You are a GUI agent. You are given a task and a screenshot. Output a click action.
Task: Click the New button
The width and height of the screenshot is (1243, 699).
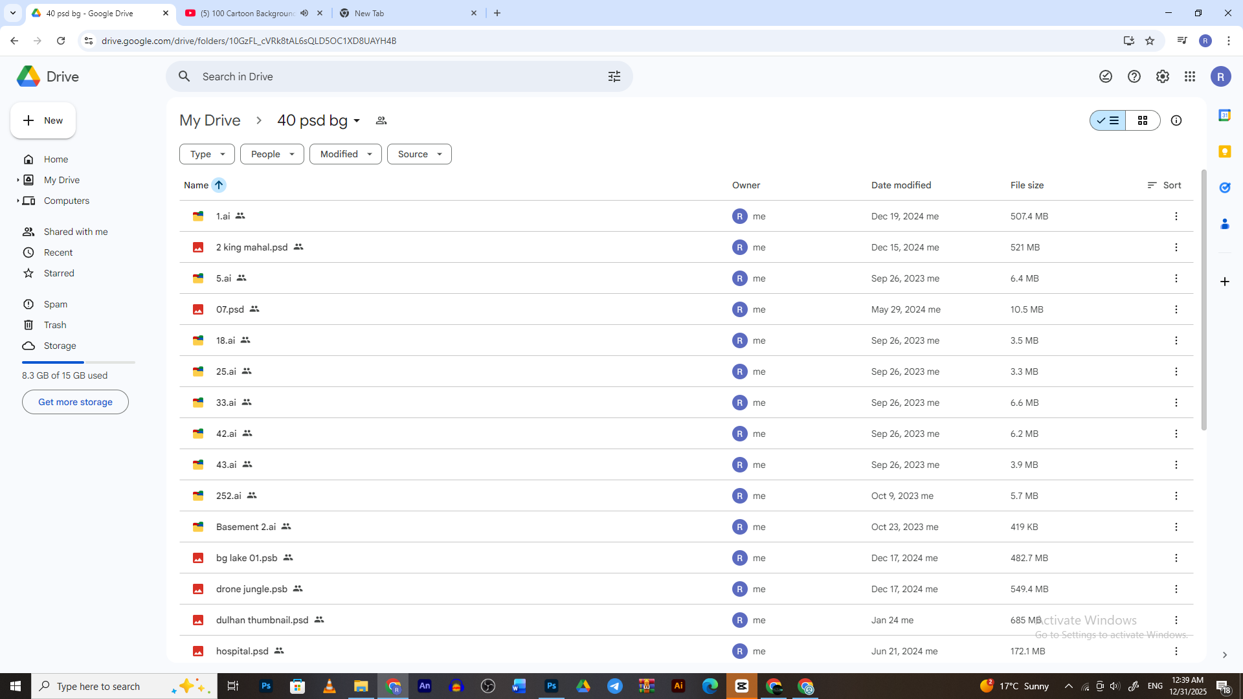[43, 120]
